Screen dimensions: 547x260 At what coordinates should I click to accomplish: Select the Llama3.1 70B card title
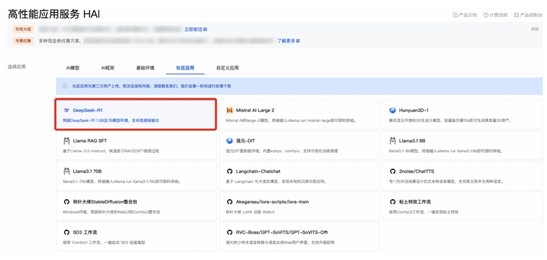[x=87, y=171]
